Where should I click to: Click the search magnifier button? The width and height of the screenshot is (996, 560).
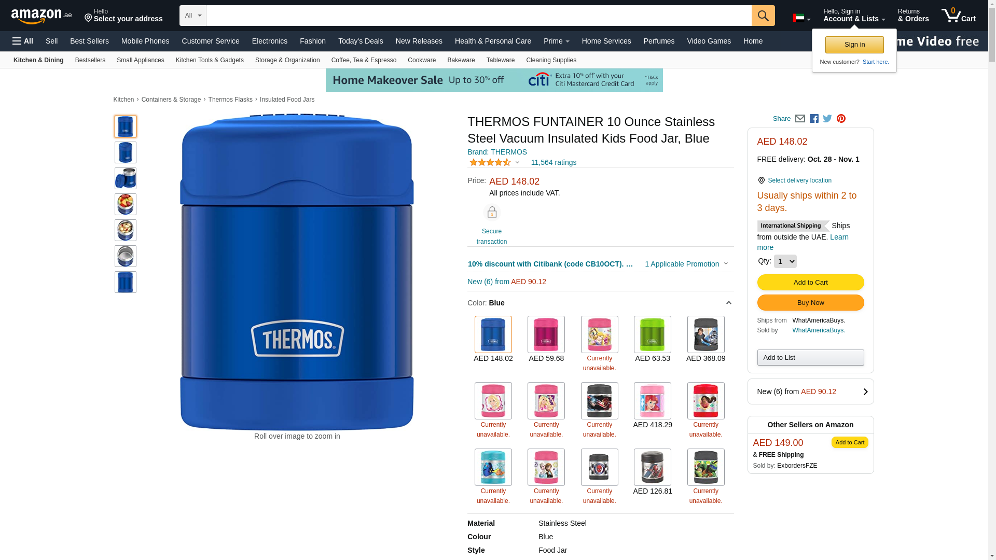click(x=763, y=16)
